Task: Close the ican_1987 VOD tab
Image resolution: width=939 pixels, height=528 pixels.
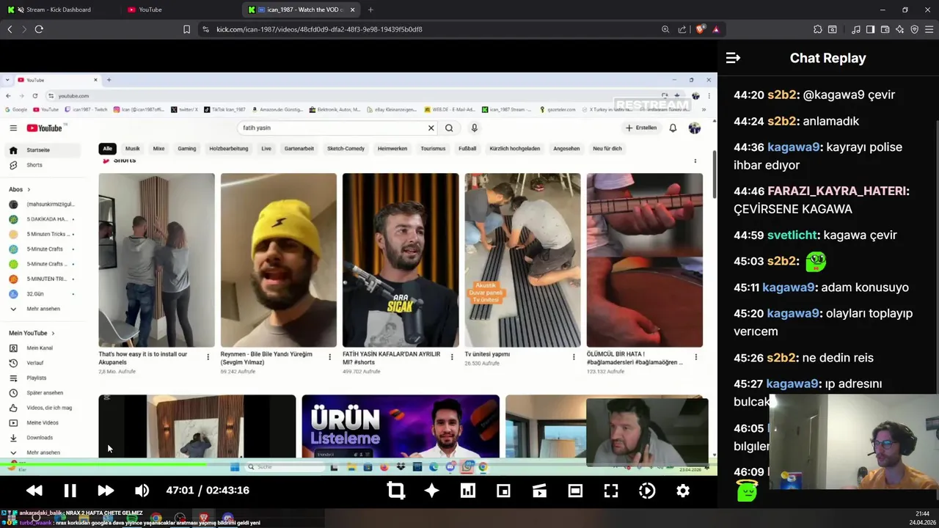Action: point(353,10)
